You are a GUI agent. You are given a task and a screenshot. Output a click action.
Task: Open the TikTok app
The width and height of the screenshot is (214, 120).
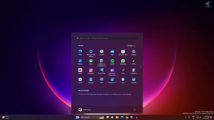coord(134,62)
